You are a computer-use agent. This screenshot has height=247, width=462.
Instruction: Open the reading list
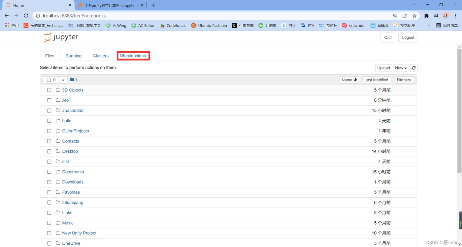[447, 25]
